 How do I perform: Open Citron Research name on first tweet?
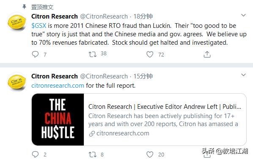coord(55,16)
